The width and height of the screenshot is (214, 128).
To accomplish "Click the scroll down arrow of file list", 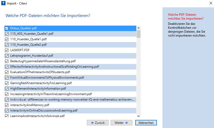I will tap(138, 116).
